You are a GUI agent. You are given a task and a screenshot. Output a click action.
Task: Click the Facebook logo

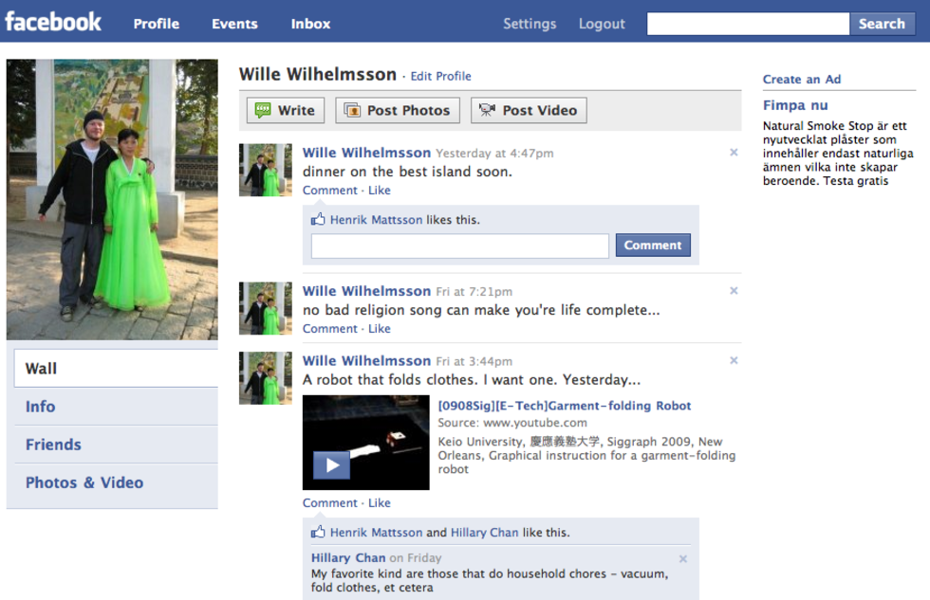click(53, 22)
